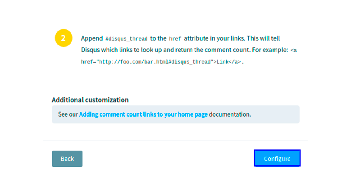Go back with the Back button
Image resolution: width=351 pixels, height=192 pixels.
pos(67,159)
